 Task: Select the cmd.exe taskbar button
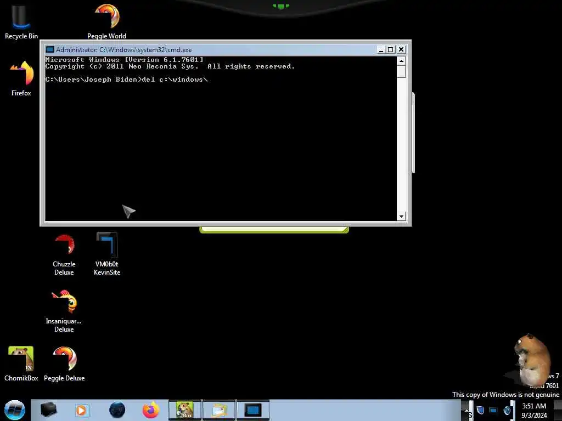pyautogui.click(x=253, y=410)
